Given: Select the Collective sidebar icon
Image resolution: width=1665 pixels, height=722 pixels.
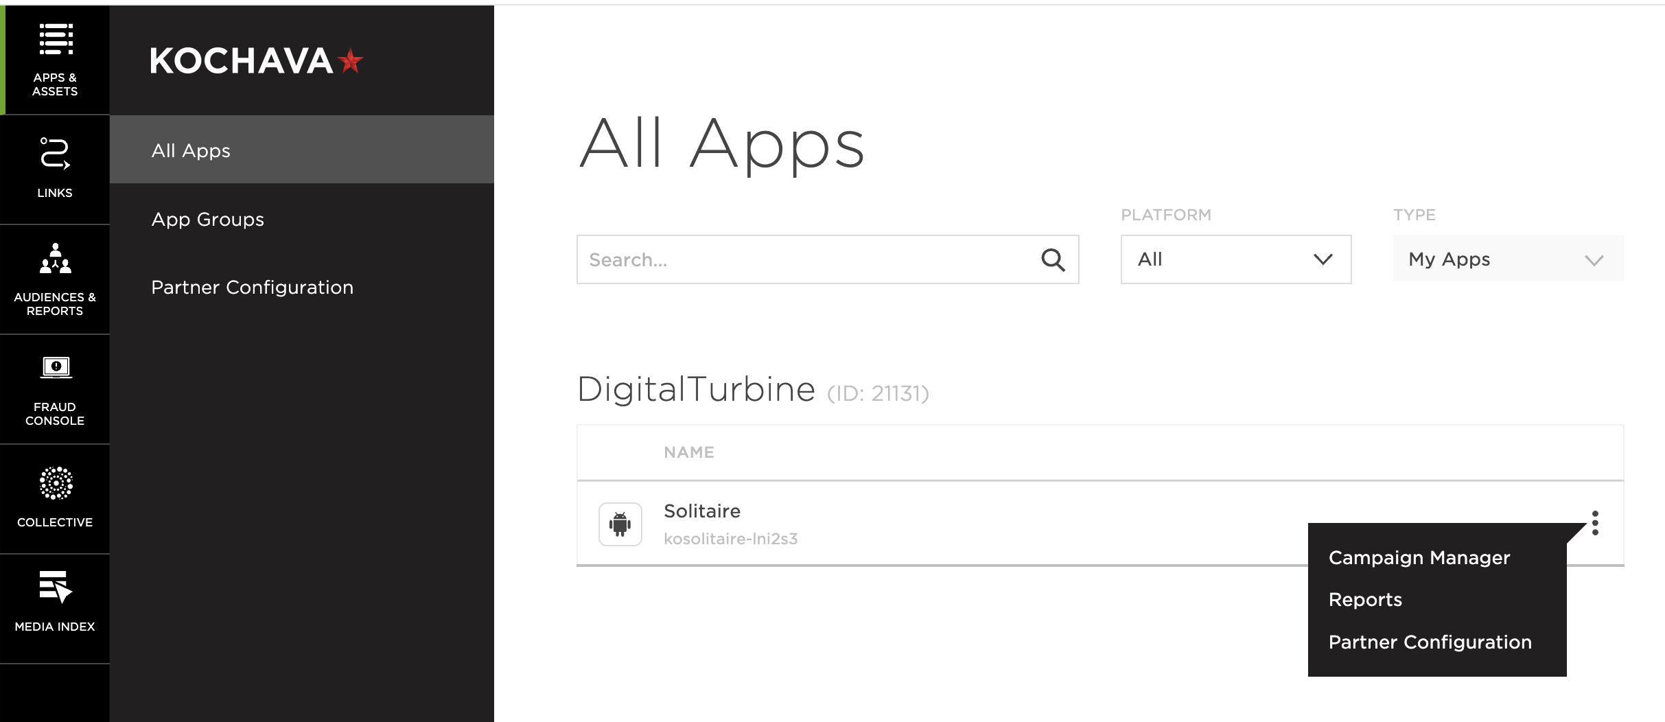Looking at the screenshot, I should (x=55, y=494).
